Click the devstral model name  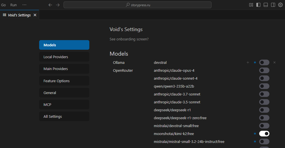(x=160, y=63)
